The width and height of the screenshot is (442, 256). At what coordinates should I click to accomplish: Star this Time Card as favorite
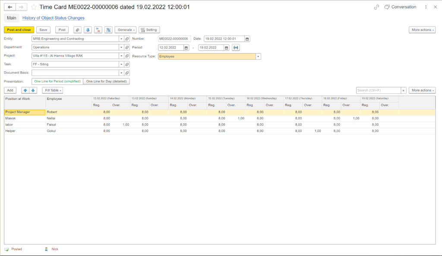click(x=34, y=7)
